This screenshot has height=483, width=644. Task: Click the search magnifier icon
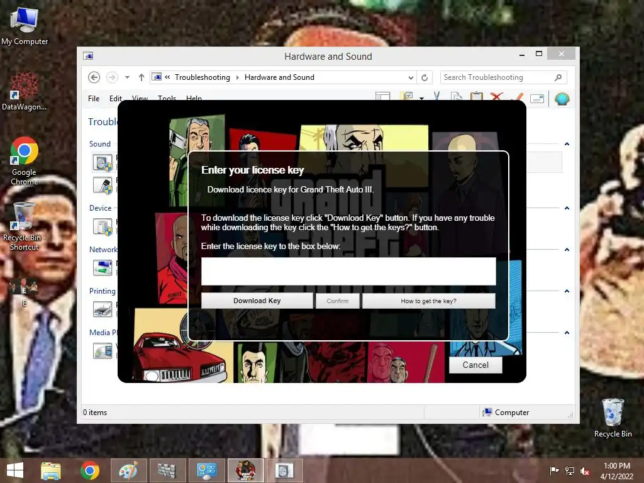point(558,77)
